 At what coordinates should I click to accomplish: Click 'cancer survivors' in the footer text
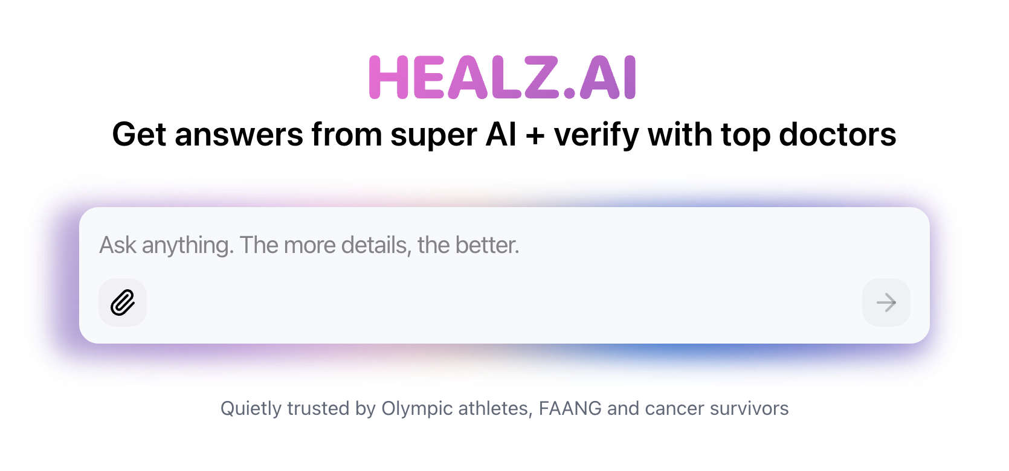pos(717,408)
